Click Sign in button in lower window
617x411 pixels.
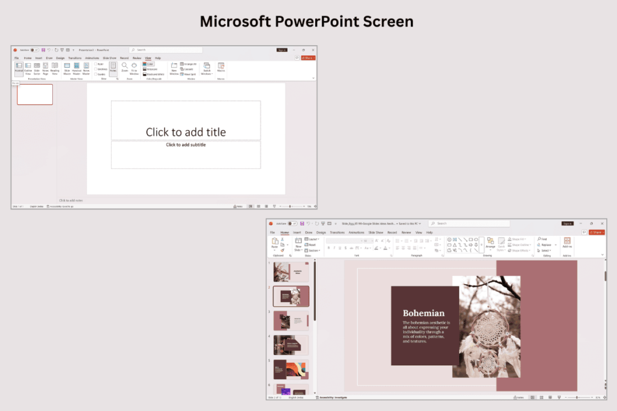click(x=568, y=224)
